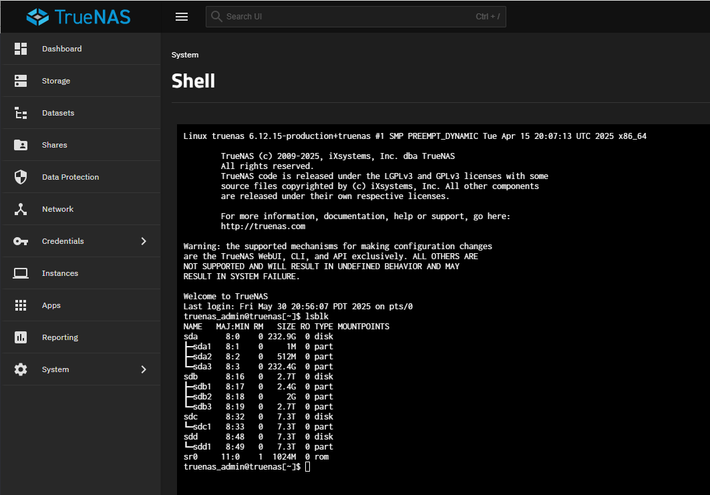Select Network in the sidebar

point(81,209)
